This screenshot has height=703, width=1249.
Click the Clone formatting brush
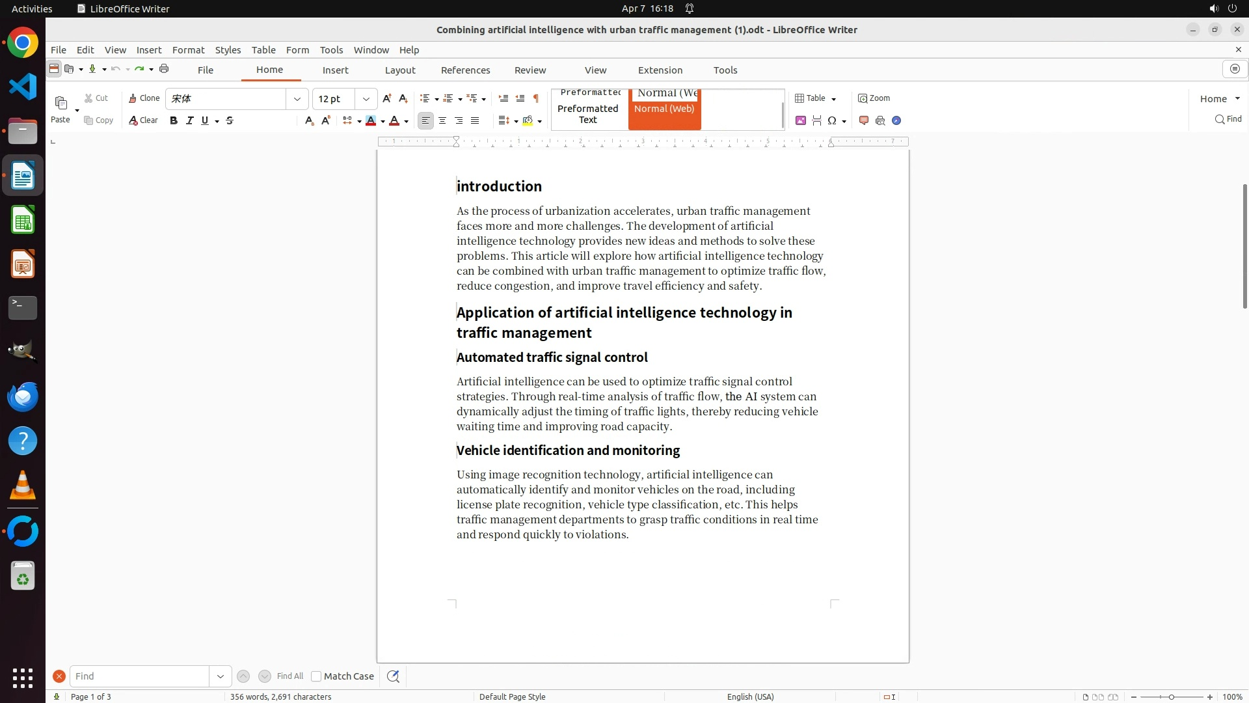[144, 98]
